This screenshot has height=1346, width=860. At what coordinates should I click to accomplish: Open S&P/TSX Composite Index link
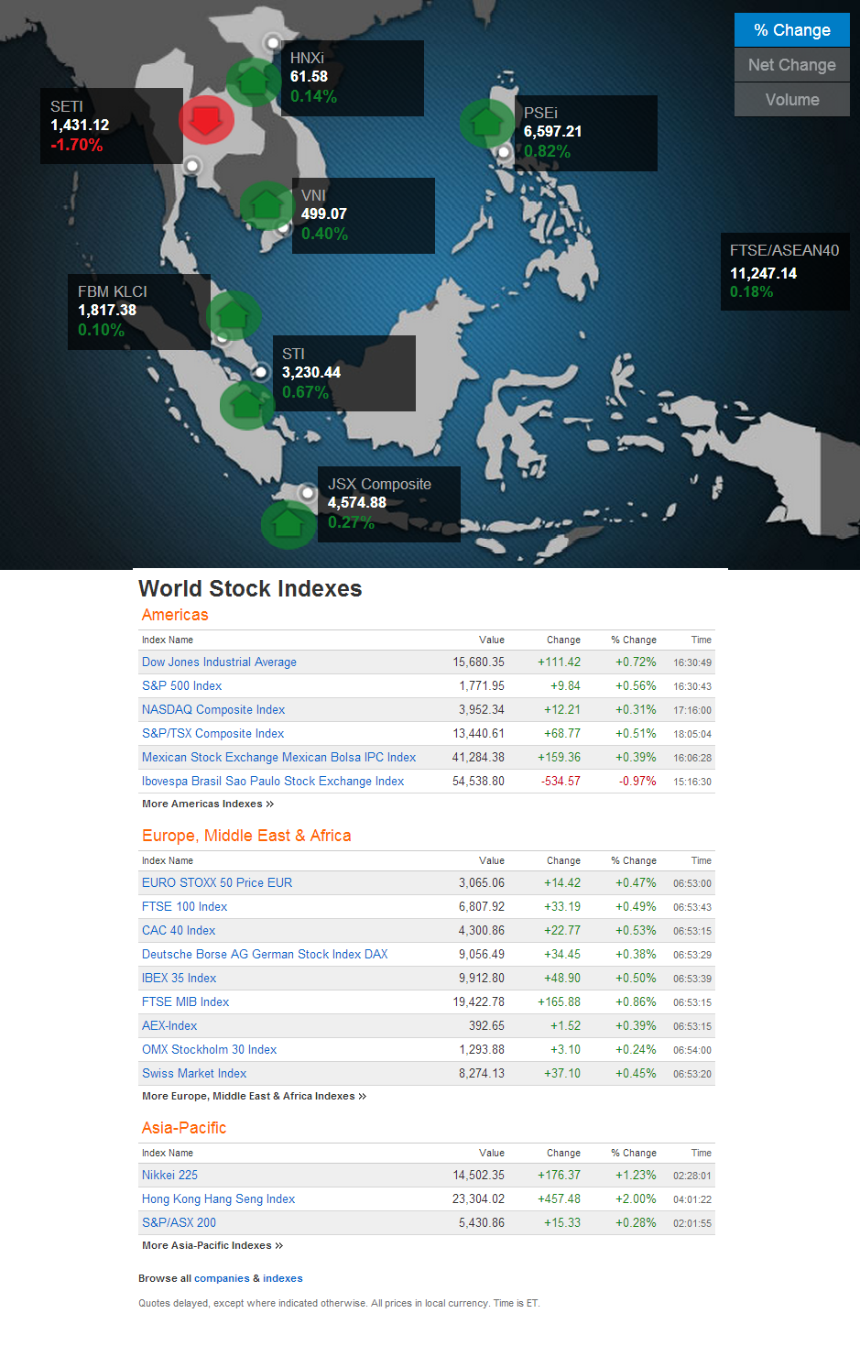[x=212, y=734]
